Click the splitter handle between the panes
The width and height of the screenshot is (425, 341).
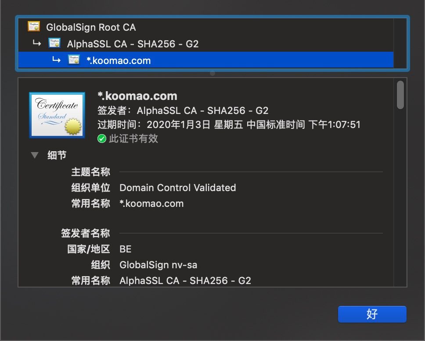pos(212,73)
